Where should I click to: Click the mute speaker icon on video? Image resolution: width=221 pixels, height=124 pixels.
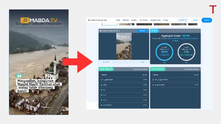tap(64, 110)
